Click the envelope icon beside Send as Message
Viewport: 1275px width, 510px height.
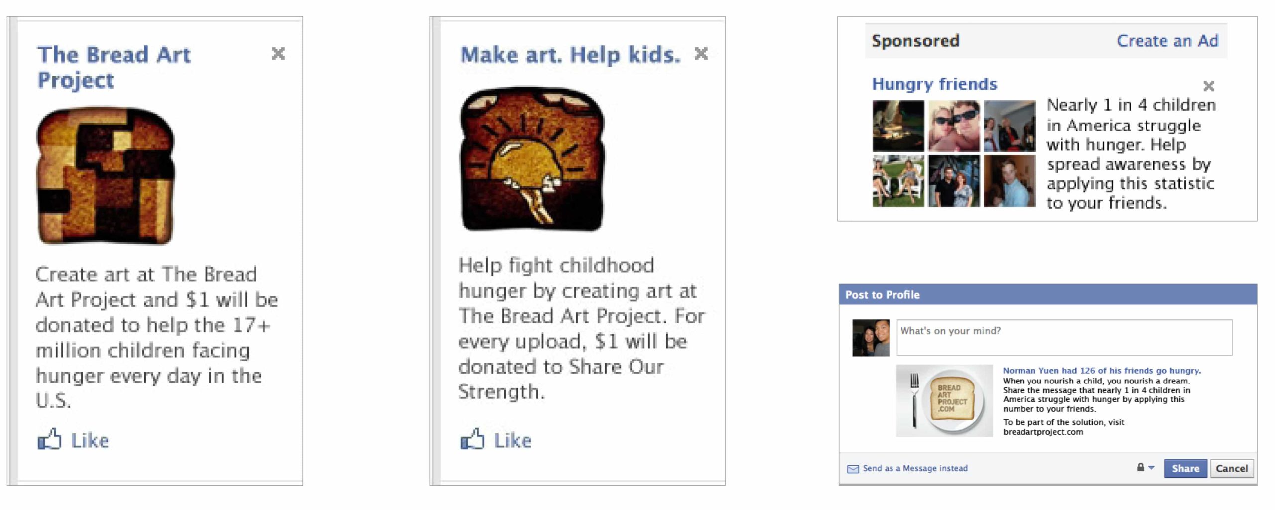tap(853, 469)
